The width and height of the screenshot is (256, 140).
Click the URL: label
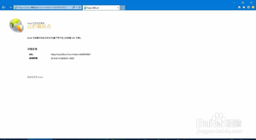[x=31, y=54]
